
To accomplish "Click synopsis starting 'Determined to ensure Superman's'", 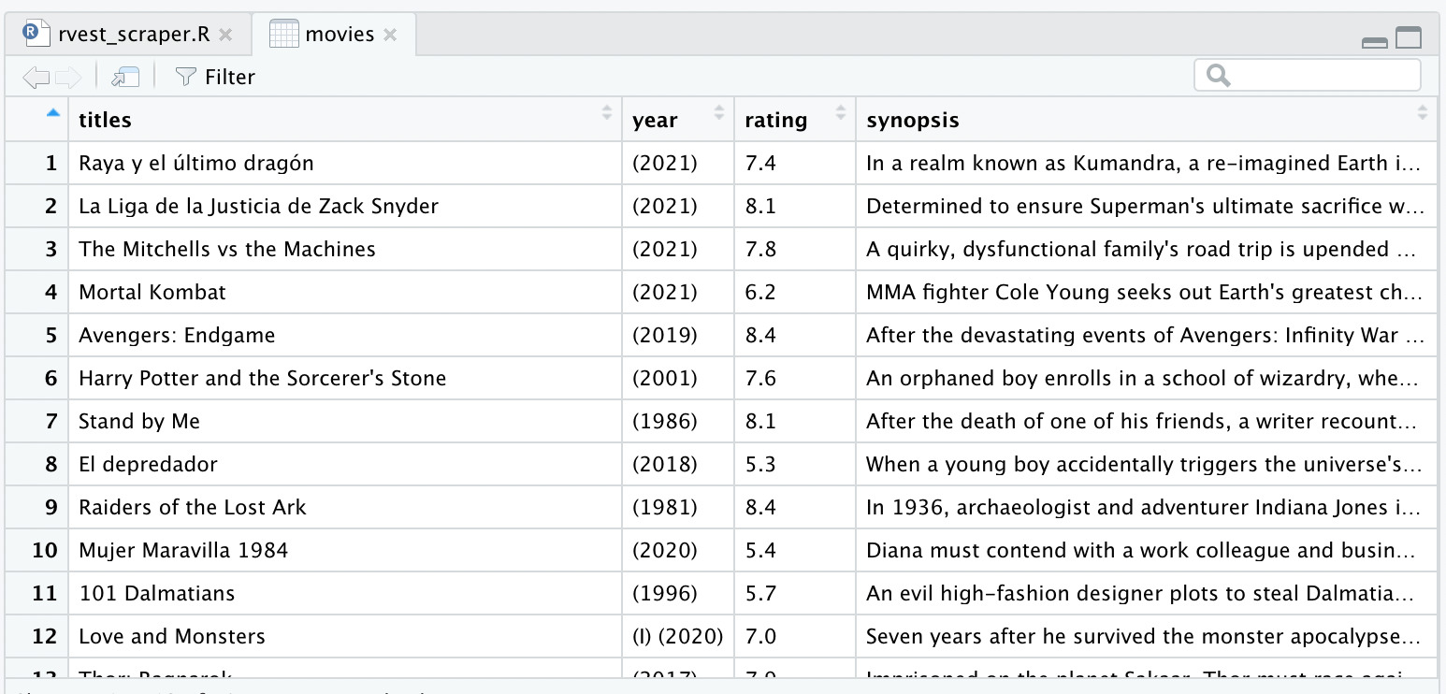I will [x=1147, y=206].
